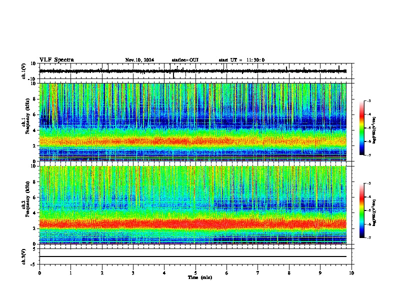Select the ch.2 "Frequency (kHz)" axis label
This screenshot has height=306, width=396.
click(x=27, y=199)
